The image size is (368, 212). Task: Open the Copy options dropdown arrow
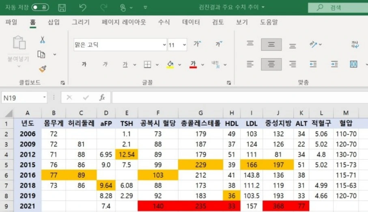pyautogui.click(x=55, y=54)
